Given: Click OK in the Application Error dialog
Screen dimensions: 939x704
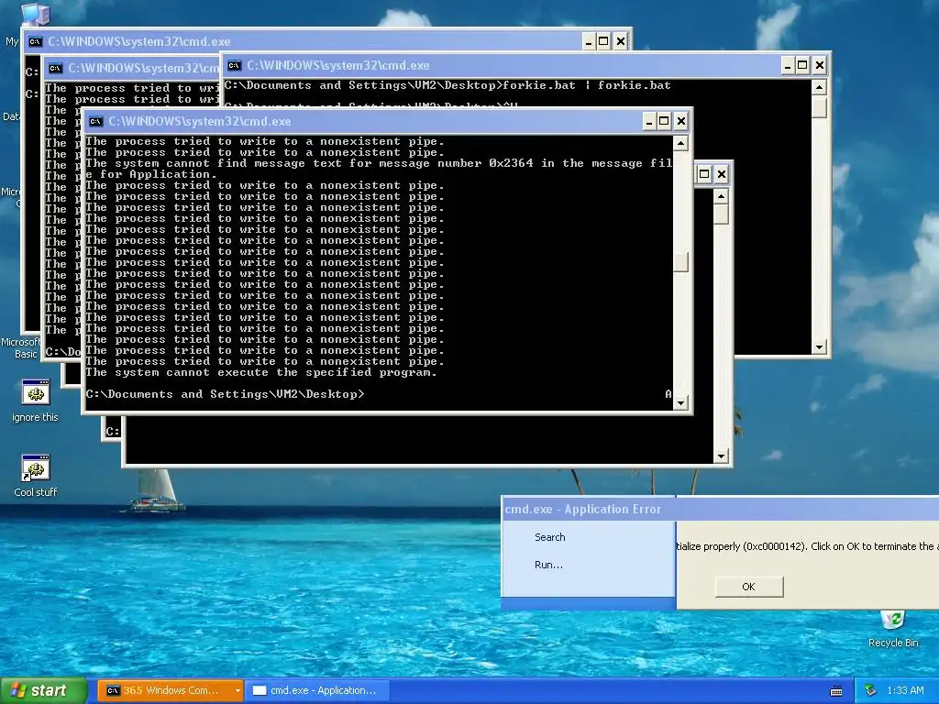Looking at the screenshot, I should [748, 587].
